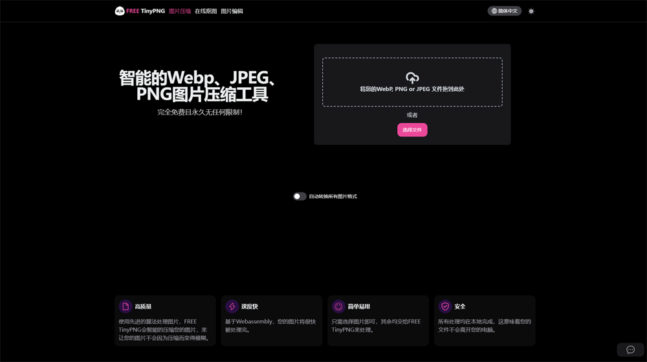Click the 完全免费且永久无任何限制 subtitle text
This screenshot has width=647, height=362.
click(x=200, y=112)
